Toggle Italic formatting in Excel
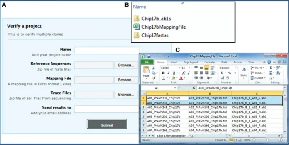 [168, 73]
